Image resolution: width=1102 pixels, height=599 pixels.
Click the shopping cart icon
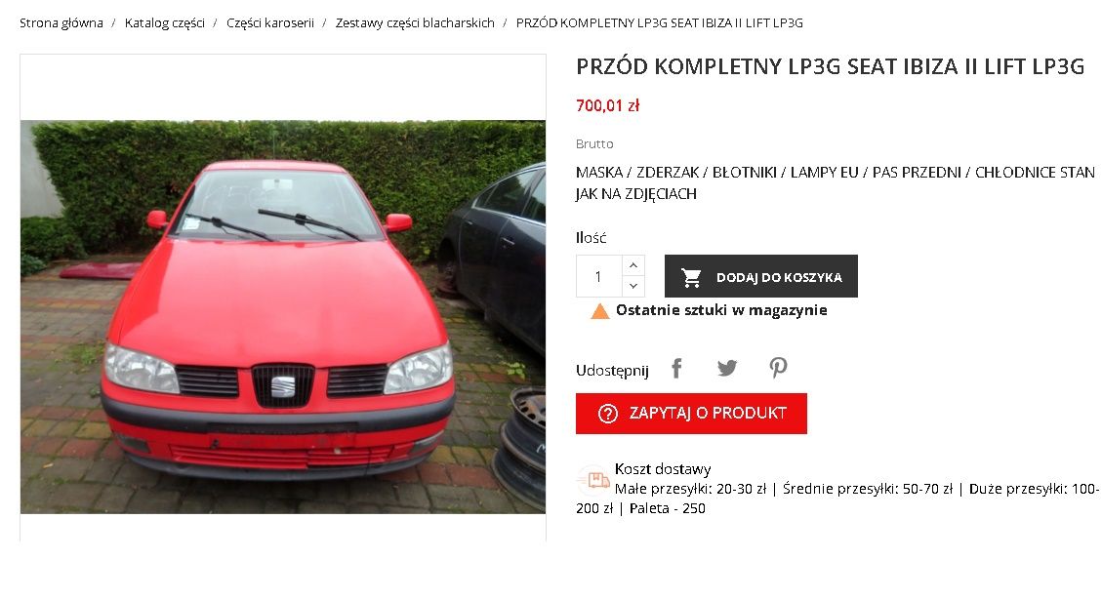click(x=692, y=277)
